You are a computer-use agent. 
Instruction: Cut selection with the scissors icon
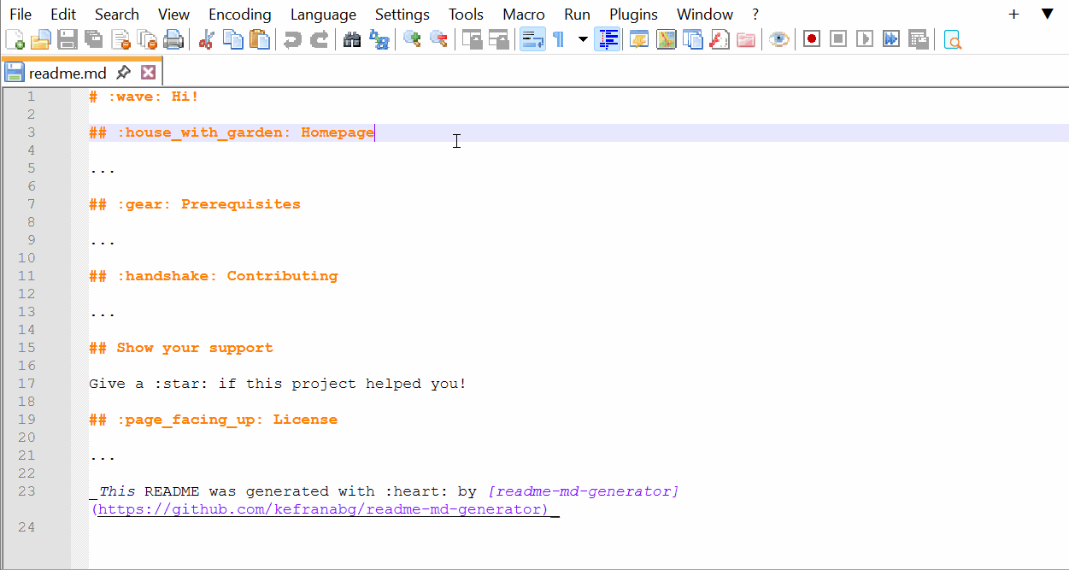pyautogui.click(x=206, y=38)
